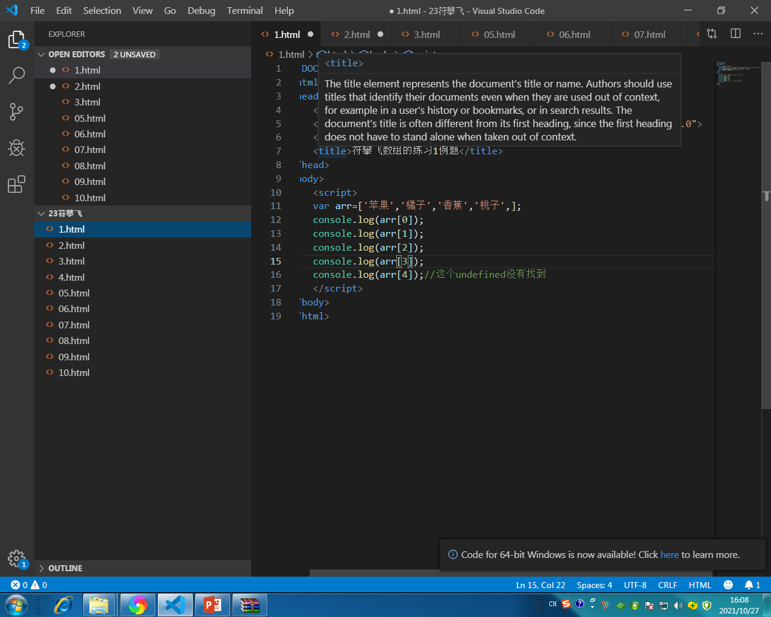
Task: Click the feedback smiley in status bar
Action: tap(728, 585)
